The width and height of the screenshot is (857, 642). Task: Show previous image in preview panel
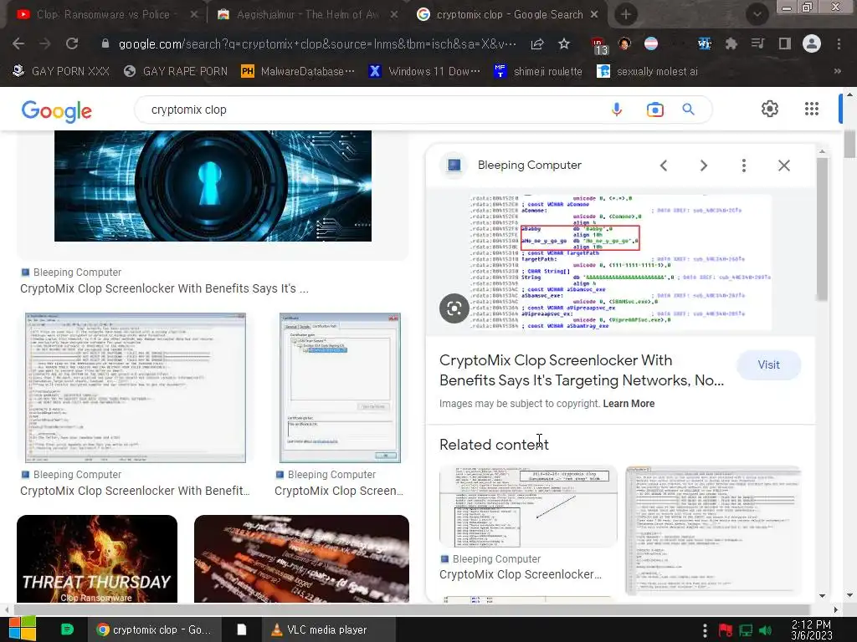tap(664, 166)
